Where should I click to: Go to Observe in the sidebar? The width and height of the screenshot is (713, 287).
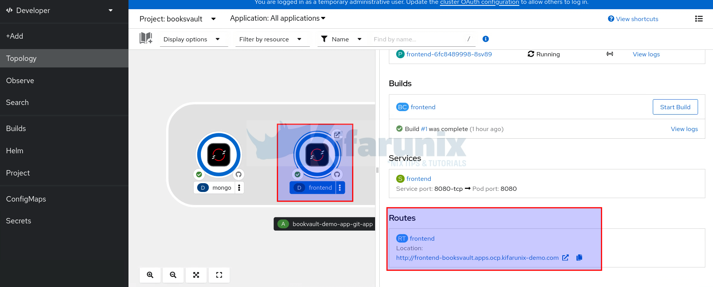pyautogui.click(x=20, y=80)
